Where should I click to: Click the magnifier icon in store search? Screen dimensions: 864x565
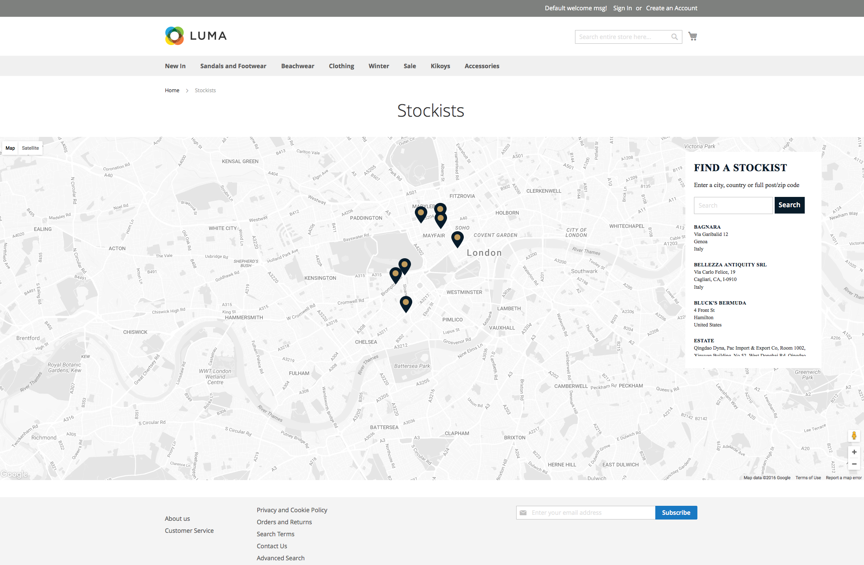coord(674,37)
